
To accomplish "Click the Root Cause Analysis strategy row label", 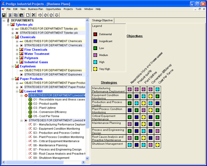I will point(109,138).
